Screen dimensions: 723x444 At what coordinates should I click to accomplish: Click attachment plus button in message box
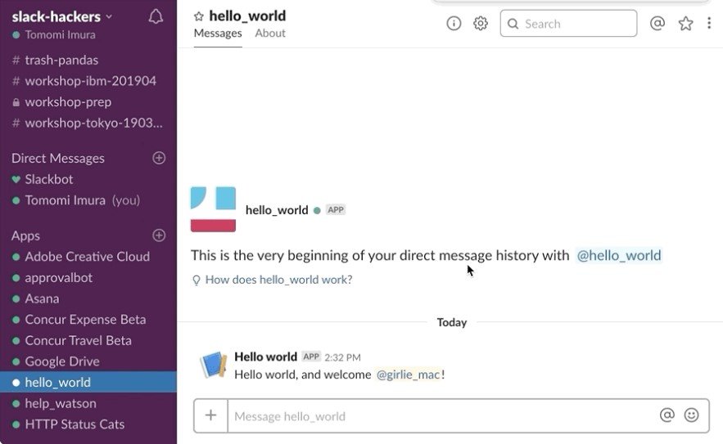pyautogui.click(x=210, y=415)
